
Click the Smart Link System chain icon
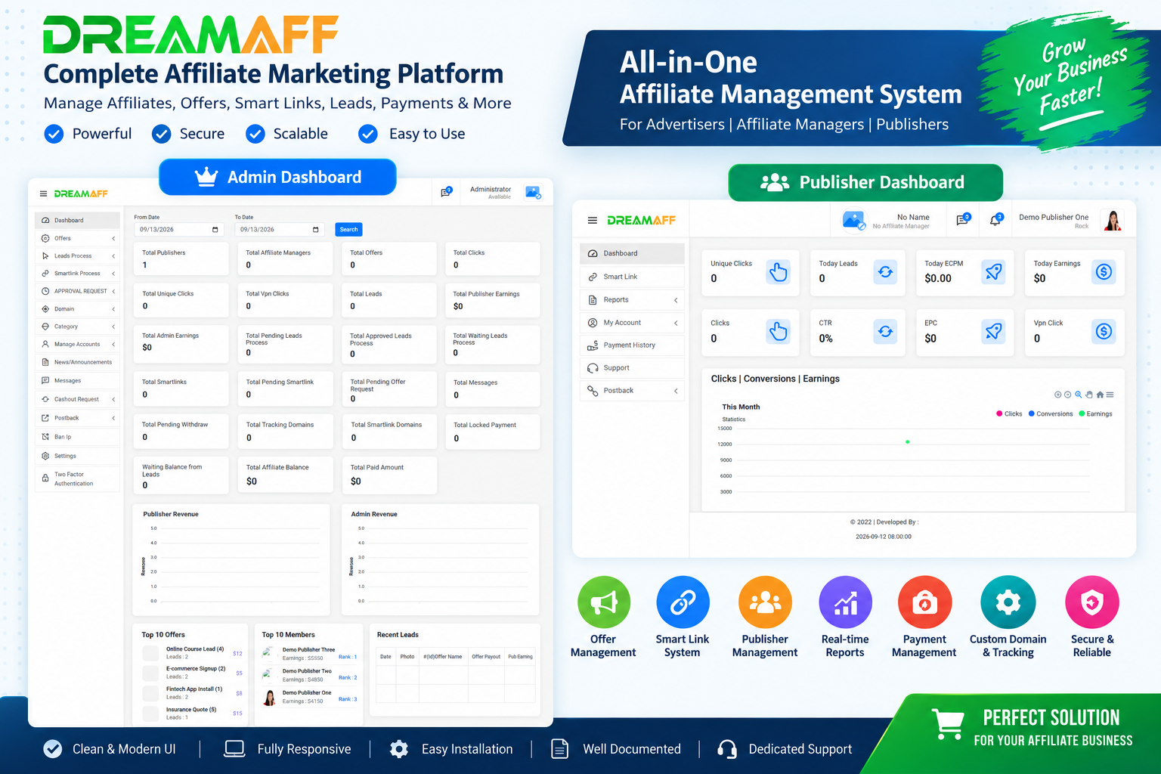click(x=683, y=602)
